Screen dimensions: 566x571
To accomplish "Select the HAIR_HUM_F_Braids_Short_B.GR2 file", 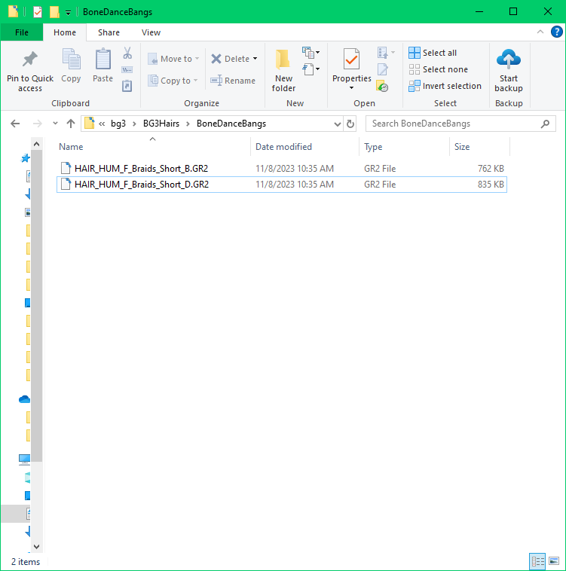I will (x=142, y=168).
